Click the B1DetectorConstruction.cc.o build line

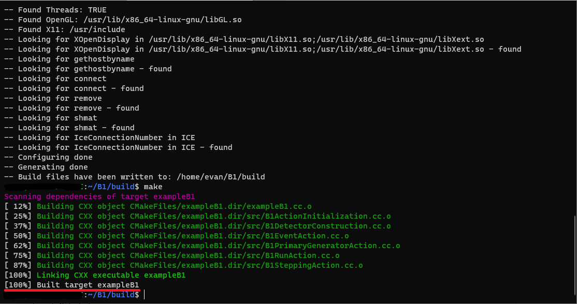click(x=213, y=226)
